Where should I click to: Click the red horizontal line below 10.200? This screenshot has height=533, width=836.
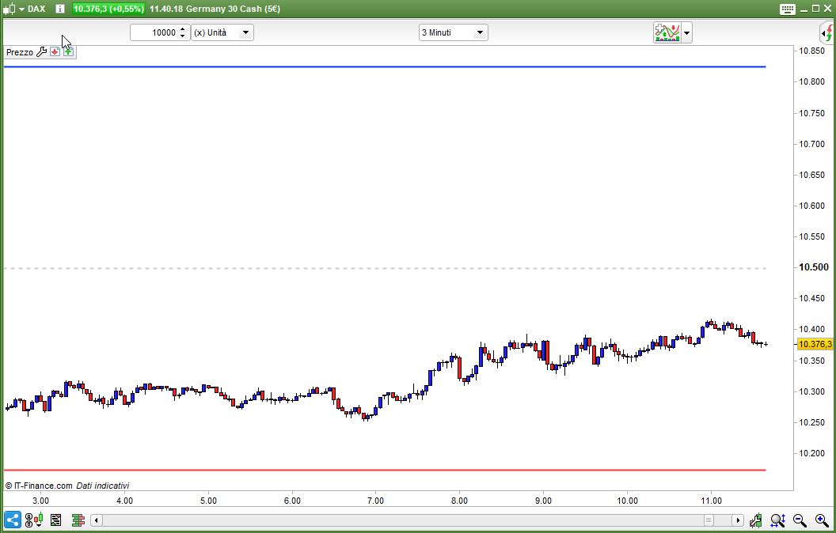385,471
